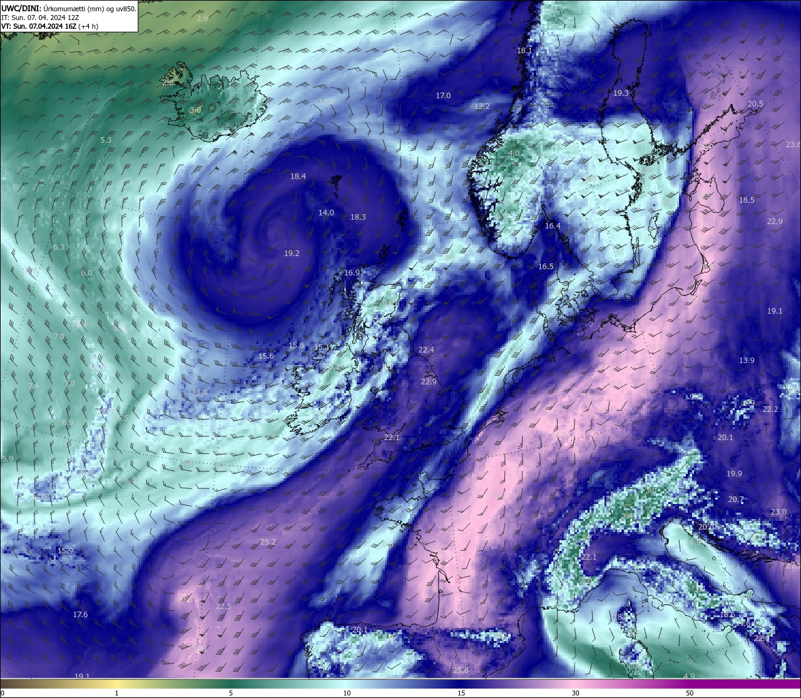Click the map value 18.1
The width and height of the screenshot is (801, 698).
click(524, 51)
